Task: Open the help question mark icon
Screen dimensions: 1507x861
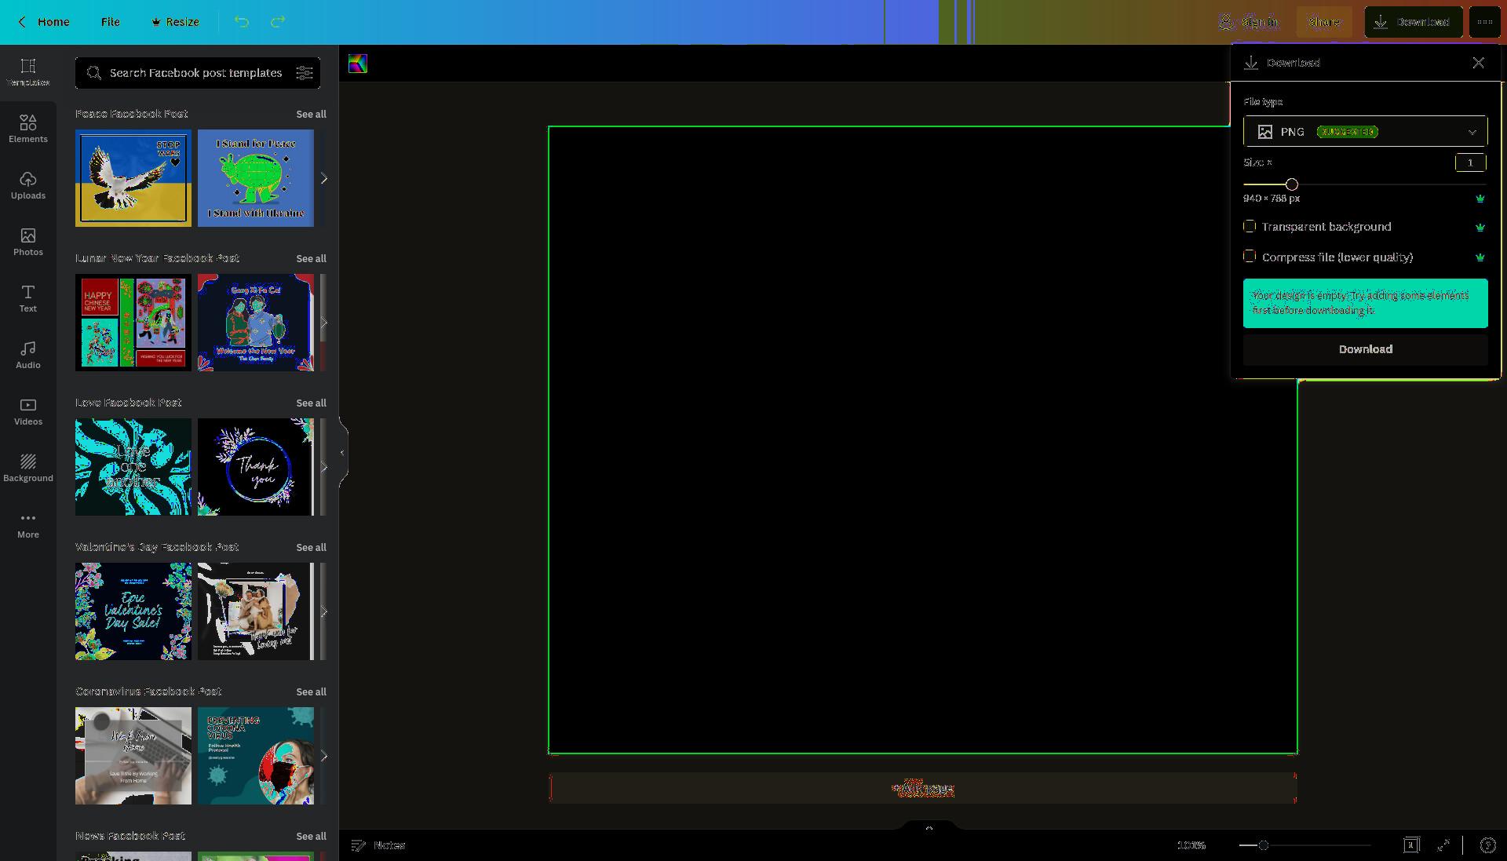Action: pos(1487,845)
